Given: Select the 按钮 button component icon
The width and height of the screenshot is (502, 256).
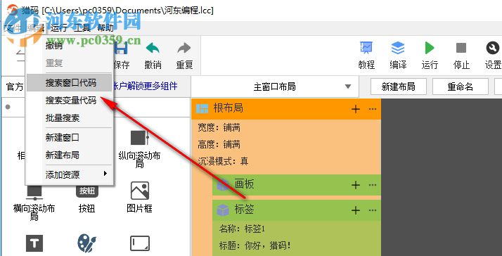Looking at the screenshot, I should 86,191.
